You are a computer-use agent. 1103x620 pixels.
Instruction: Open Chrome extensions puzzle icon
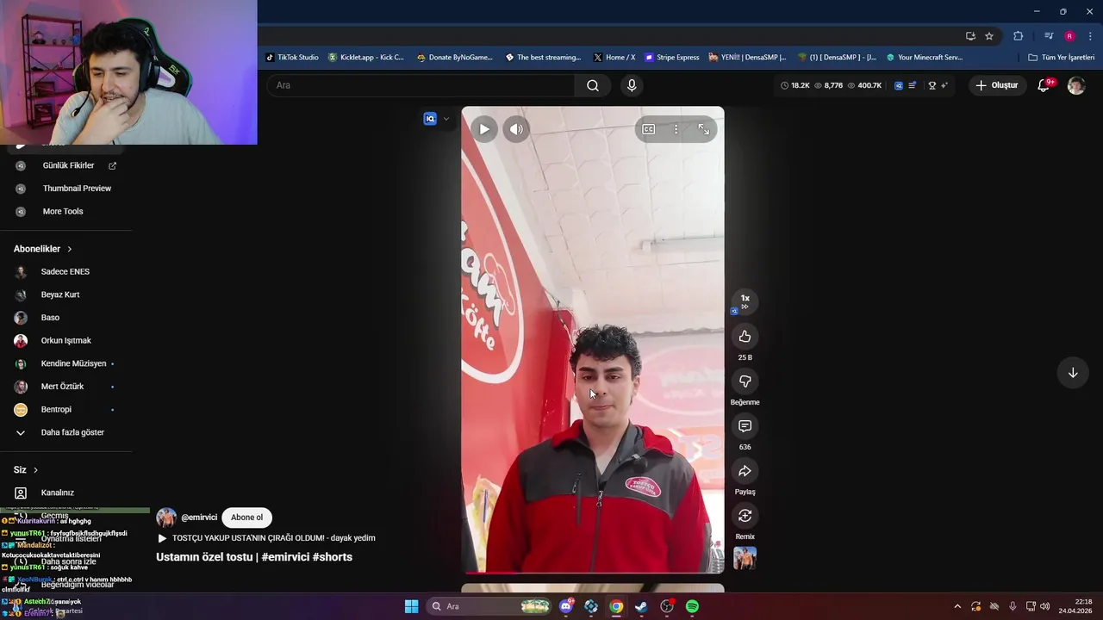(1018, 36)
